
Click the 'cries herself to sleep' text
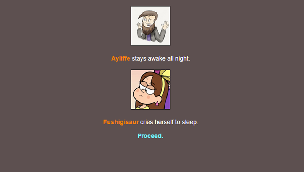(x=169, y=122)
